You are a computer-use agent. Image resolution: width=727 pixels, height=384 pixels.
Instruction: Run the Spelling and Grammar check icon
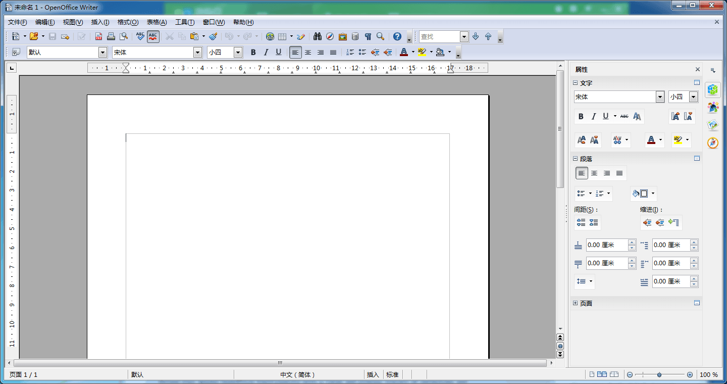(x=140, y=36)
